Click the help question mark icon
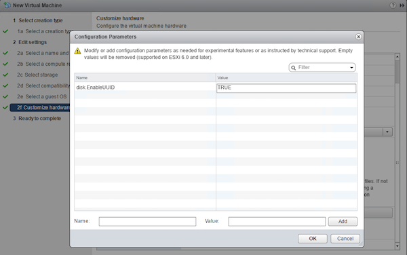This screenshot has height=255, width=407. click(x=393, y=5)
